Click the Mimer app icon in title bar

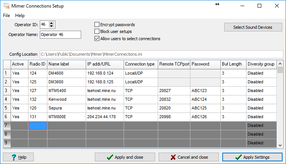pos(6,6)
